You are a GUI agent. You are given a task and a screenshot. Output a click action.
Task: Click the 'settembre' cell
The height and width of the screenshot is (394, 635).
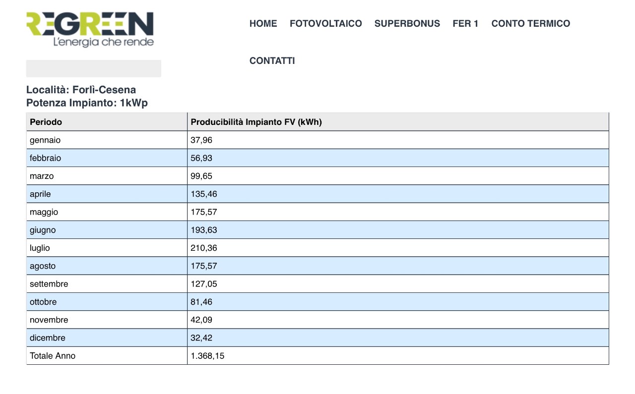click(107, 284)
